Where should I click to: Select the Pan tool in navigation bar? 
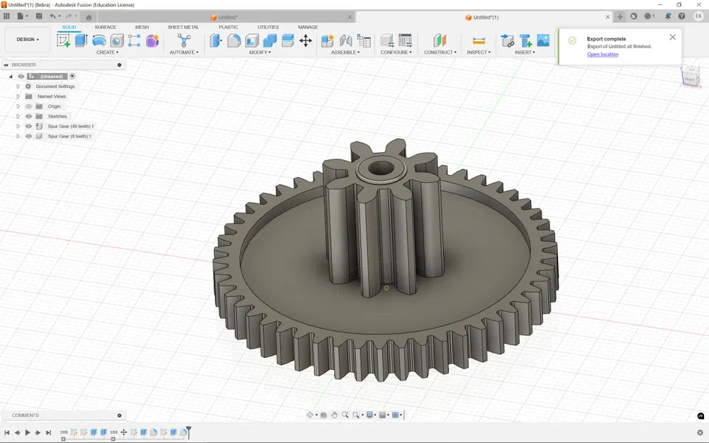(334, 415)
